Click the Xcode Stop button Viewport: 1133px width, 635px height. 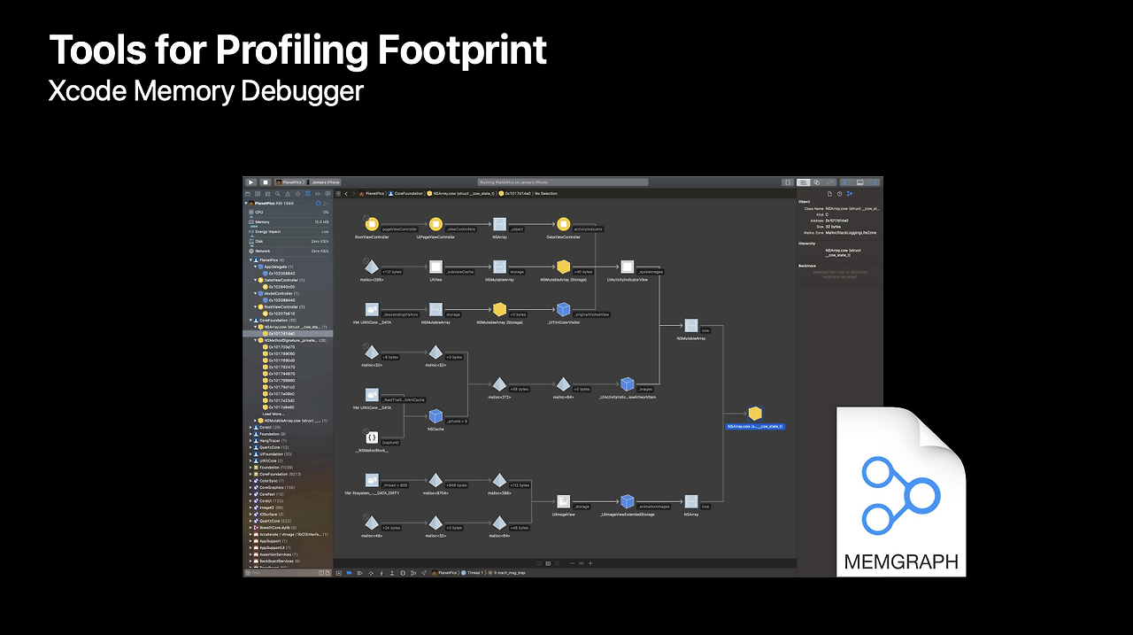tap(266, 182)
